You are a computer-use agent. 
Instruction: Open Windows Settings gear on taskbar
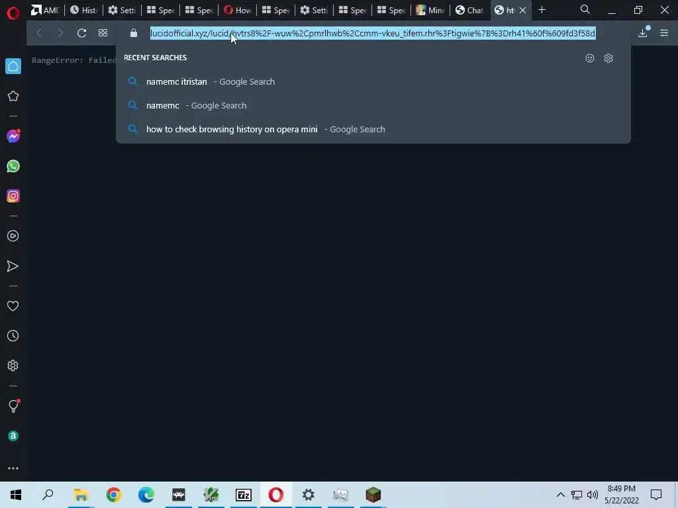point(309,495)
